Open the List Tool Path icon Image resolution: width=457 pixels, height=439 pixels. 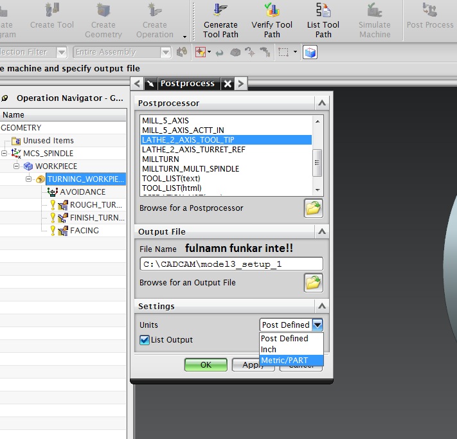click(323, 10)
